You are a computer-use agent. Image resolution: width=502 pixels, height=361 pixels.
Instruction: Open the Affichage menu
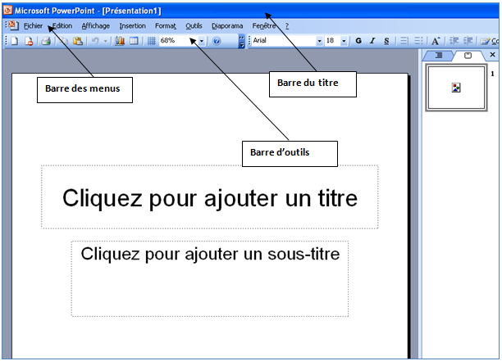95,26
